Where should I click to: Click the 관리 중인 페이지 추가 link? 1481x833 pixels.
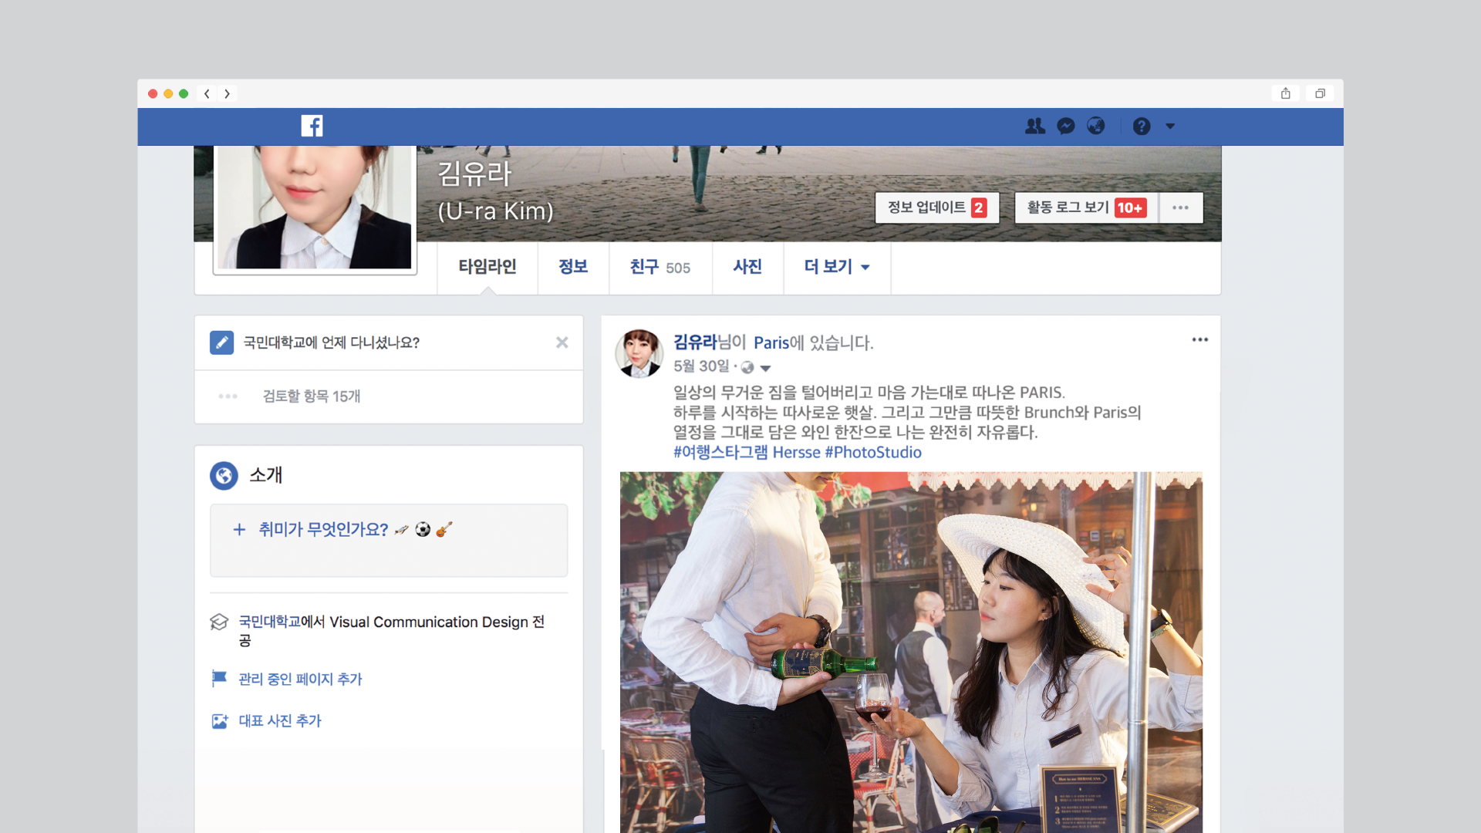tap(299, 679)
